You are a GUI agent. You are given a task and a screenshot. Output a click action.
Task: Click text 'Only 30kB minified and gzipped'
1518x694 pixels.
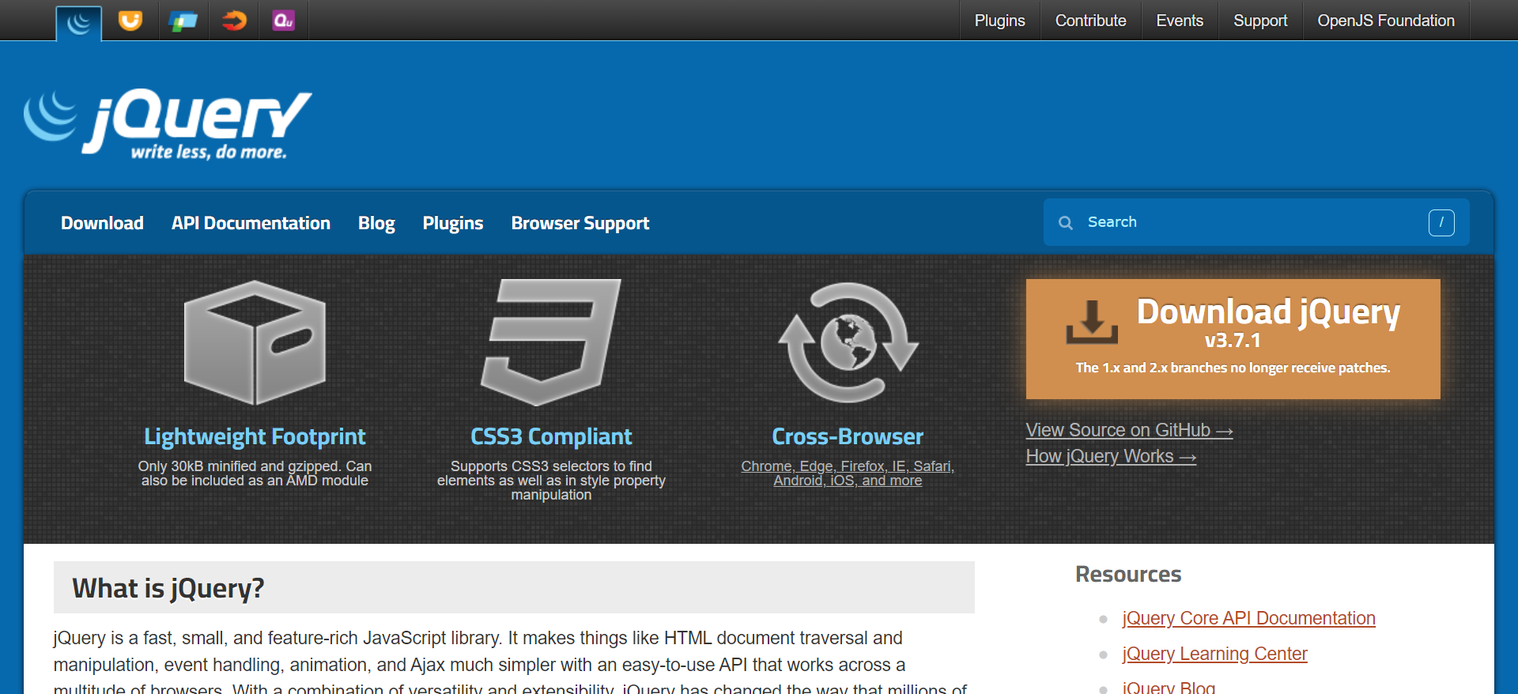[239, 466]
